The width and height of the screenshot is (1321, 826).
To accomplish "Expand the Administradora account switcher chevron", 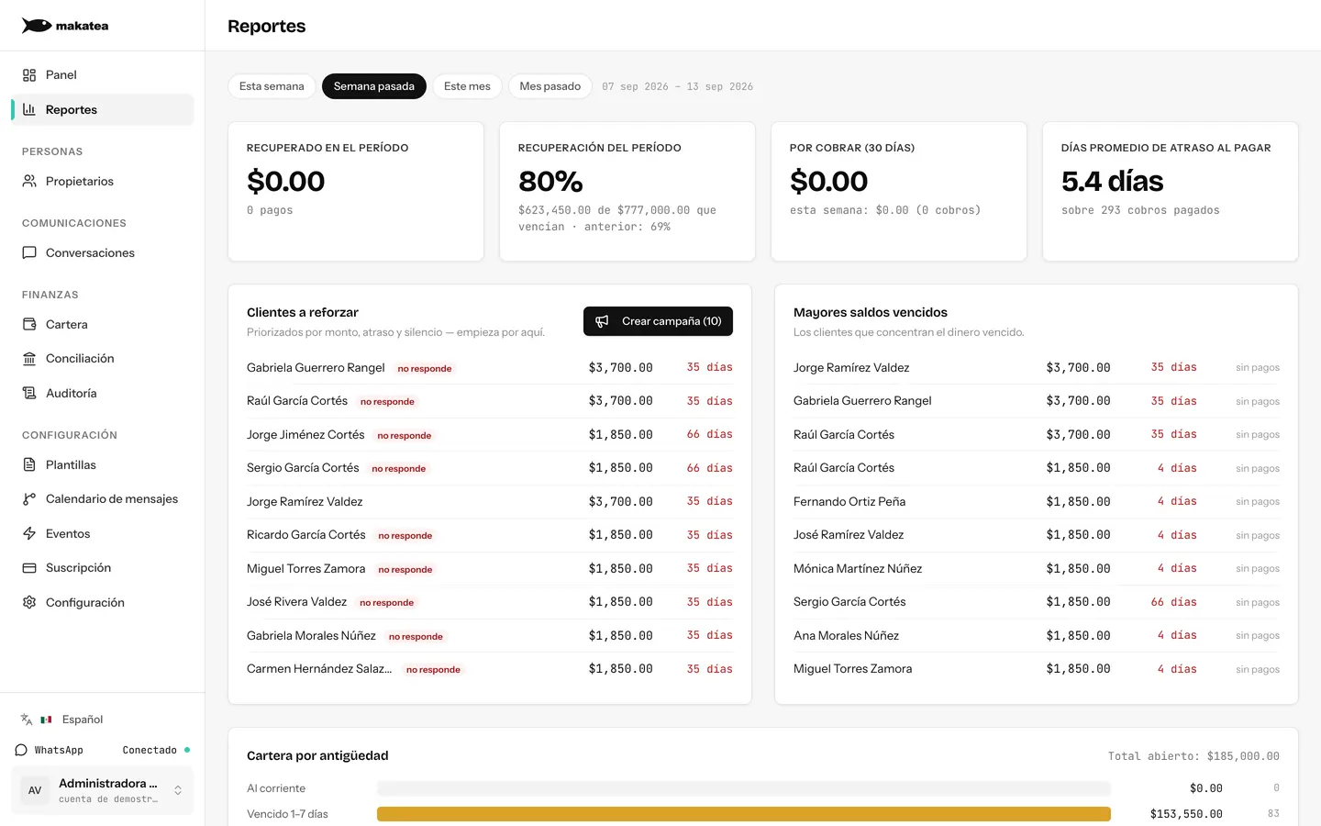I will [178, 790].
